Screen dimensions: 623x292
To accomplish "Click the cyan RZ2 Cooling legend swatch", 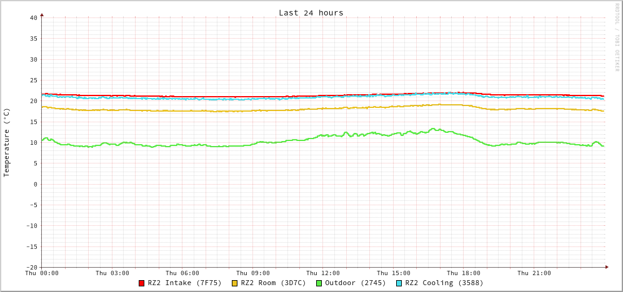I will tap(399, 283).
